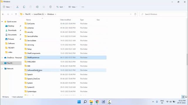Viewport: 188px width, 105px height.
Task: Go back with the left arrow
Action: point(3,14)
